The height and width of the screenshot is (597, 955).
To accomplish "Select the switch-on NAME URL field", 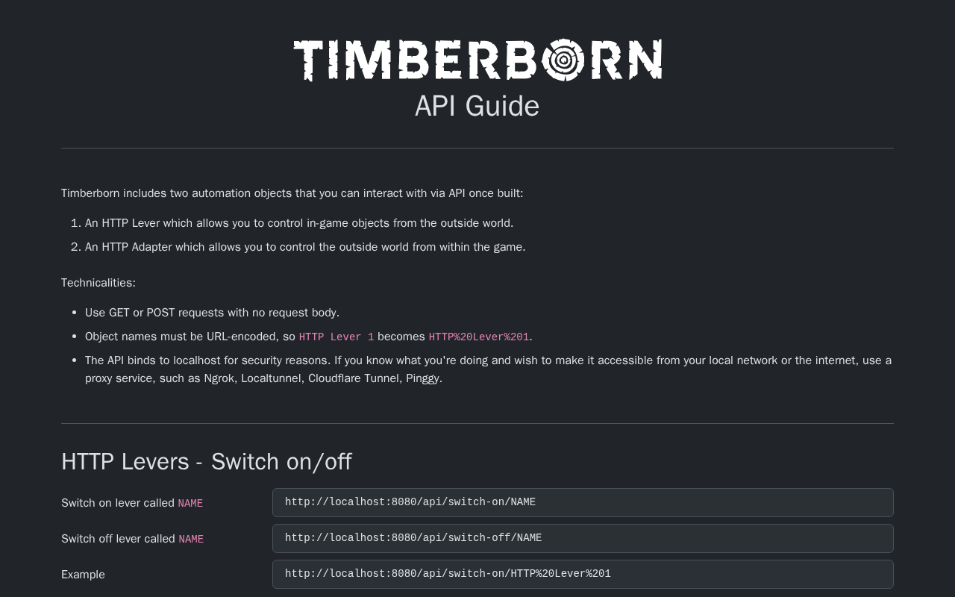I will tap(582, 502).
